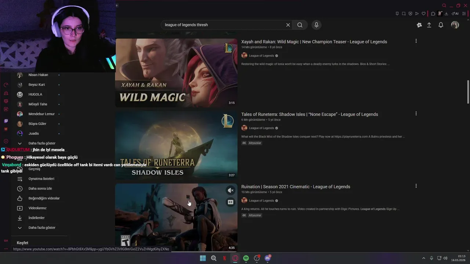The image size is (470, 264).
Task: Open the YouTube account avatar menu
Action: 455,25
